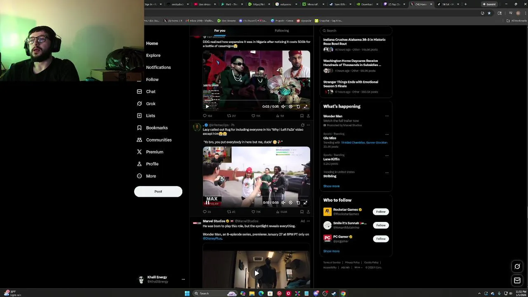The width and height of the screenshot is (528, 297).
Task: Switch to the Following tab
Action: (x=282, y=31)
